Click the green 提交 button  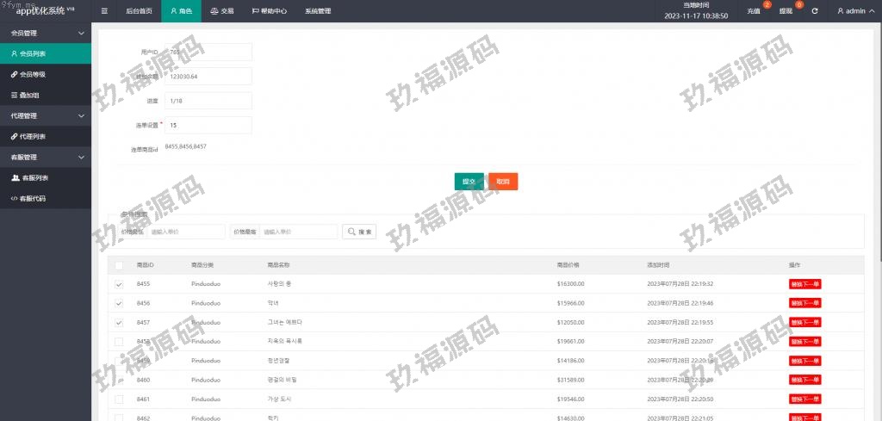tap(469, 182)
